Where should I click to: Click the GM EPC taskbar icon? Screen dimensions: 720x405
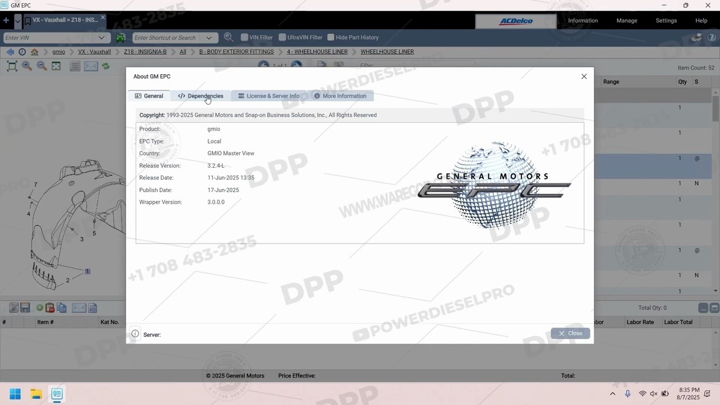(57, 394)
